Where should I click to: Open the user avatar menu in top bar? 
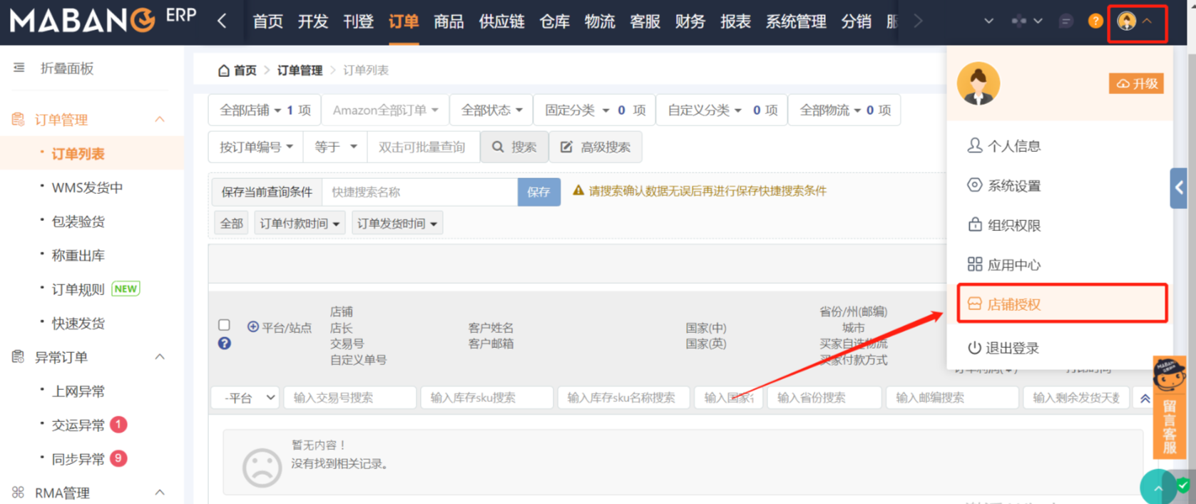click(1127, 21)
